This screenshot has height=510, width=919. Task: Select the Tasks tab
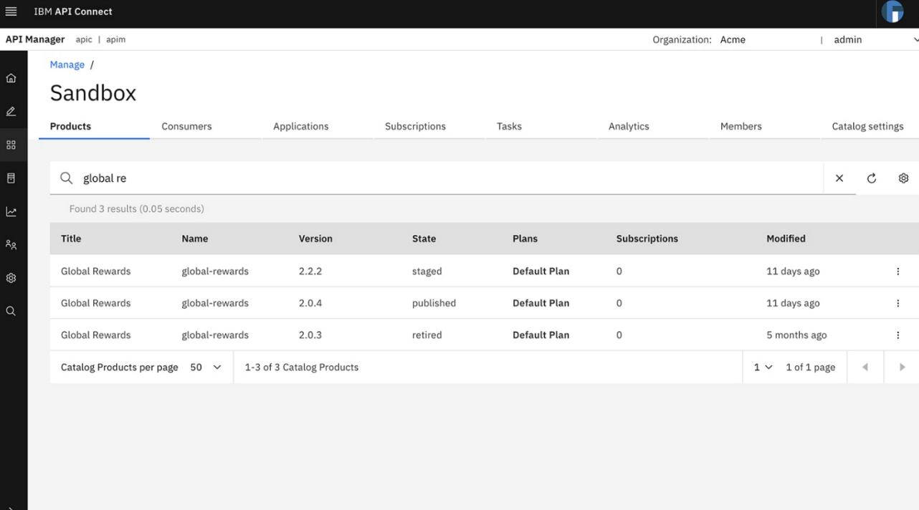click(509, 127)
